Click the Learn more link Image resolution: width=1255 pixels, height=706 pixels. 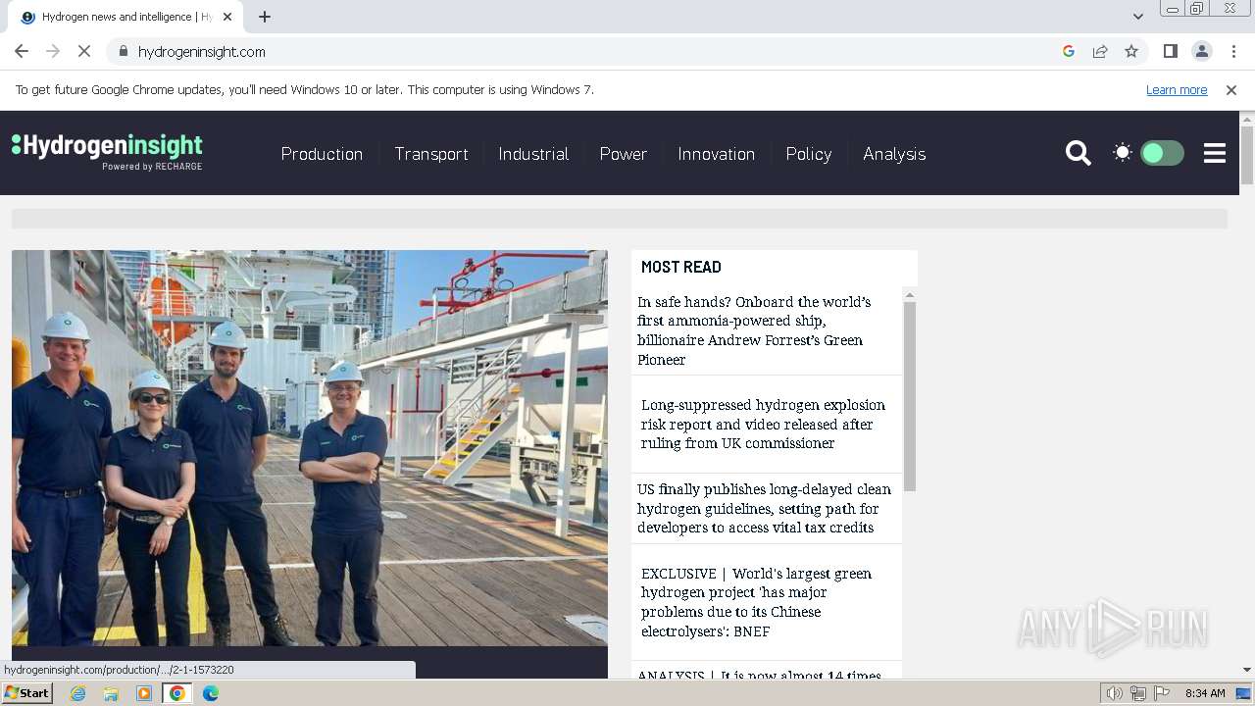coord(1177,90)
